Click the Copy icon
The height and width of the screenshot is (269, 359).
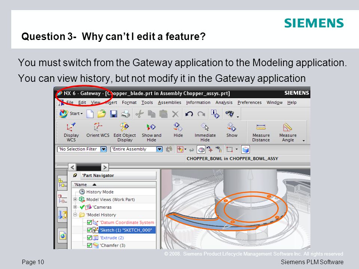tap(151, 114)
